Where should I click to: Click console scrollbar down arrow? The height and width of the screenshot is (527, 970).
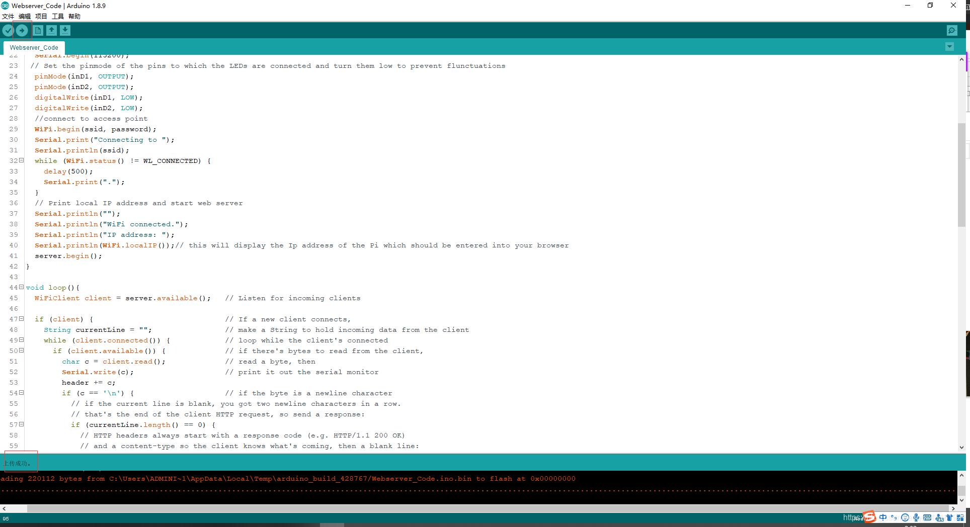(961, 500)
